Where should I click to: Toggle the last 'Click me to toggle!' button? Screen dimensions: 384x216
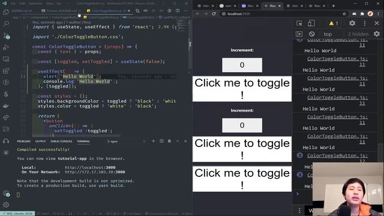coord(242,179)
